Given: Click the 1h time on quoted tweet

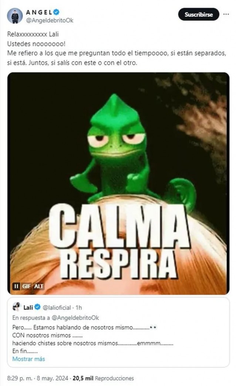Looking at the screenshot, I should coord(78,307).
